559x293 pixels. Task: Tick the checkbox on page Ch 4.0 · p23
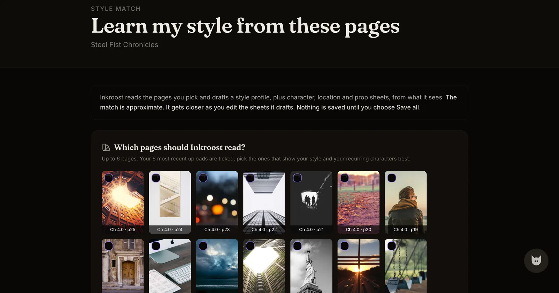tap(203, 178)
